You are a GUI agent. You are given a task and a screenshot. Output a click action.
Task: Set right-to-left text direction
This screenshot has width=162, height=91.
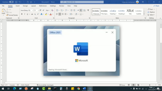pos(81,10)
